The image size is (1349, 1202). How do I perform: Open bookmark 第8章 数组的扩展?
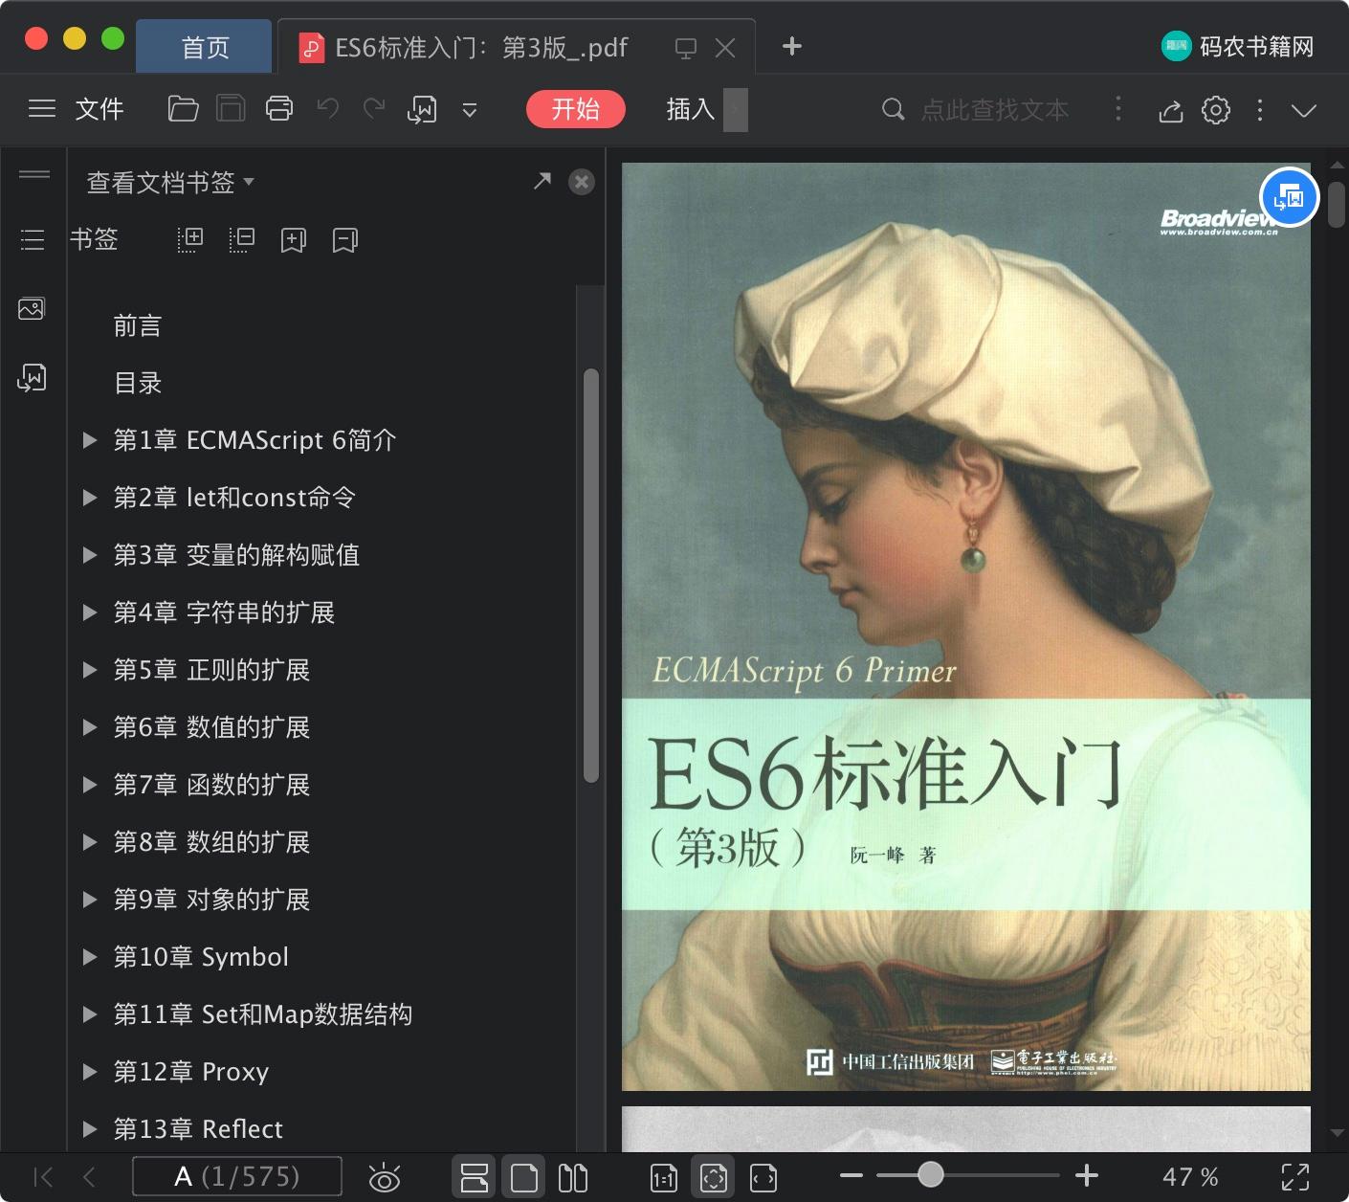pos(211,842)
